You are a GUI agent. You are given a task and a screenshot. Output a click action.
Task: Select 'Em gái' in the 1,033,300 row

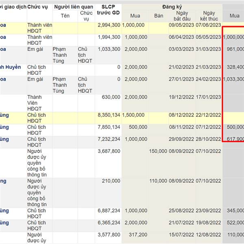35,49
